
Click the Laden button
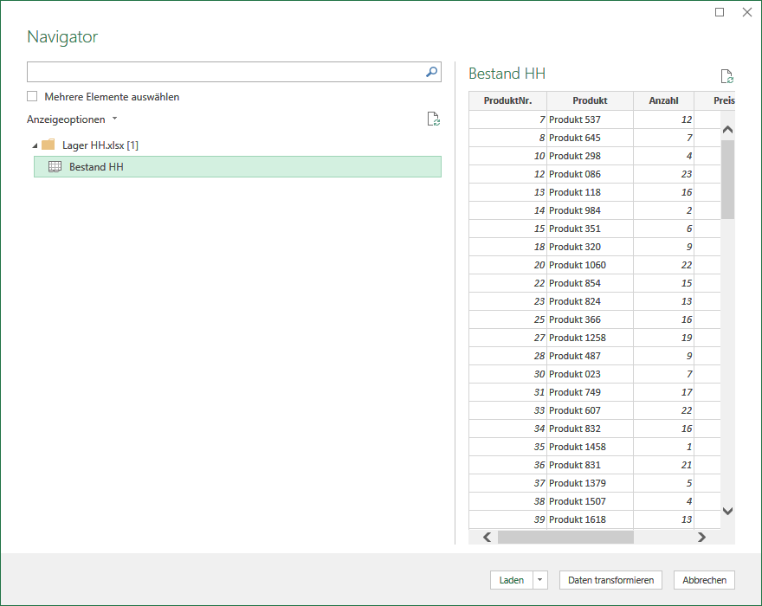click(512, 580)
